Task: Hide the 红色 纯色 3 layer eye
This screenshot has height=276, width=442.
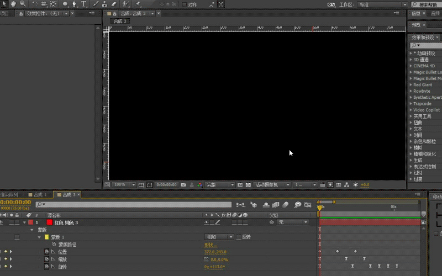Action: (2, 222)
